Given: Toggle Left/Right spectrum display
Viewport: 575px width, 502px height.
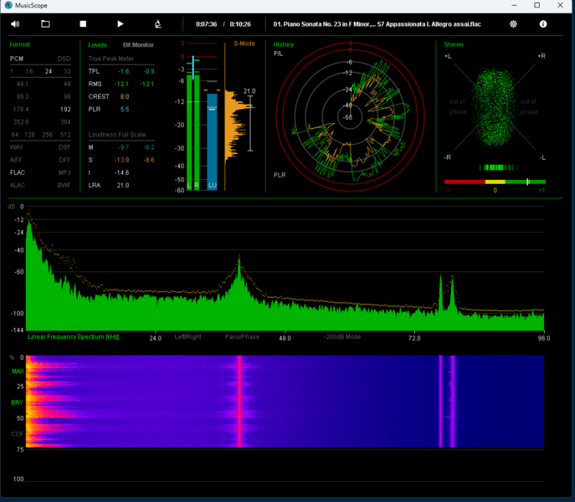Looking at the screenshot, I should [x=187, y=337].
